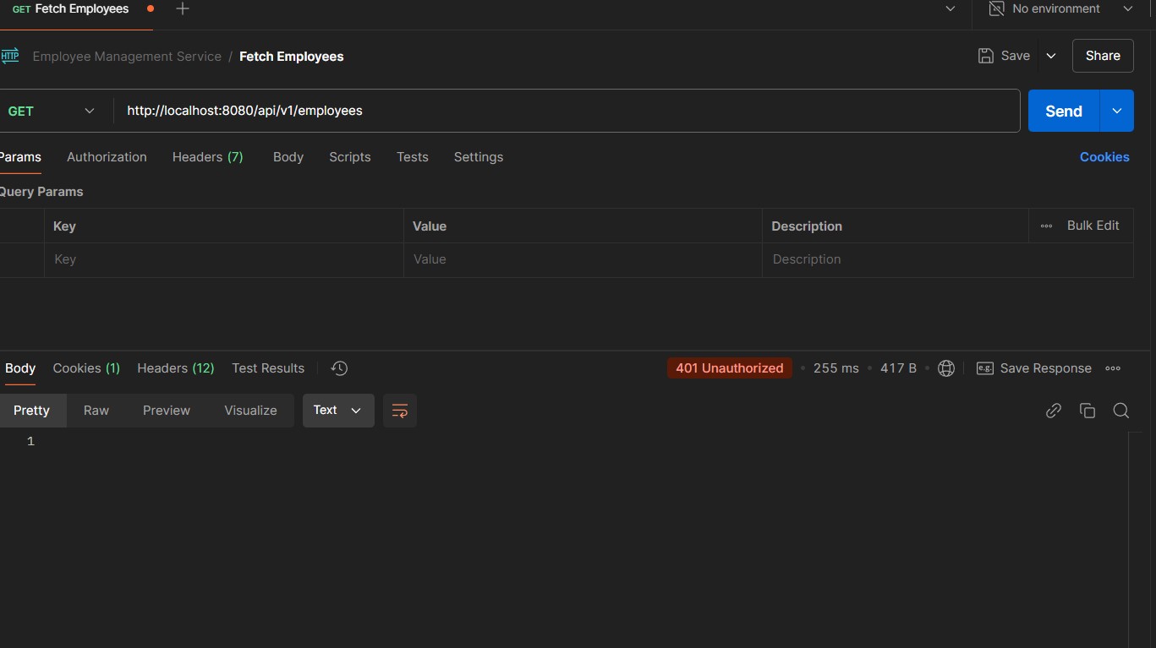Select the Pretty view mode
This screenshot has height=648, width=1156.
click(x=31, y=411)
